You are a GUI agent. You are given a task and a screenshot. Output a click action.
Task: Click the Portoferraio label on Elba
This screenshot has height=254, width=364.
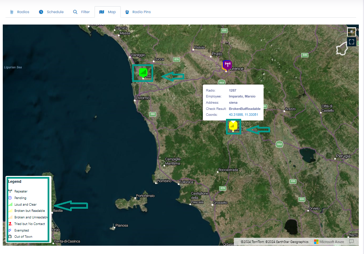pyautogui.click(x=145, y=196)
